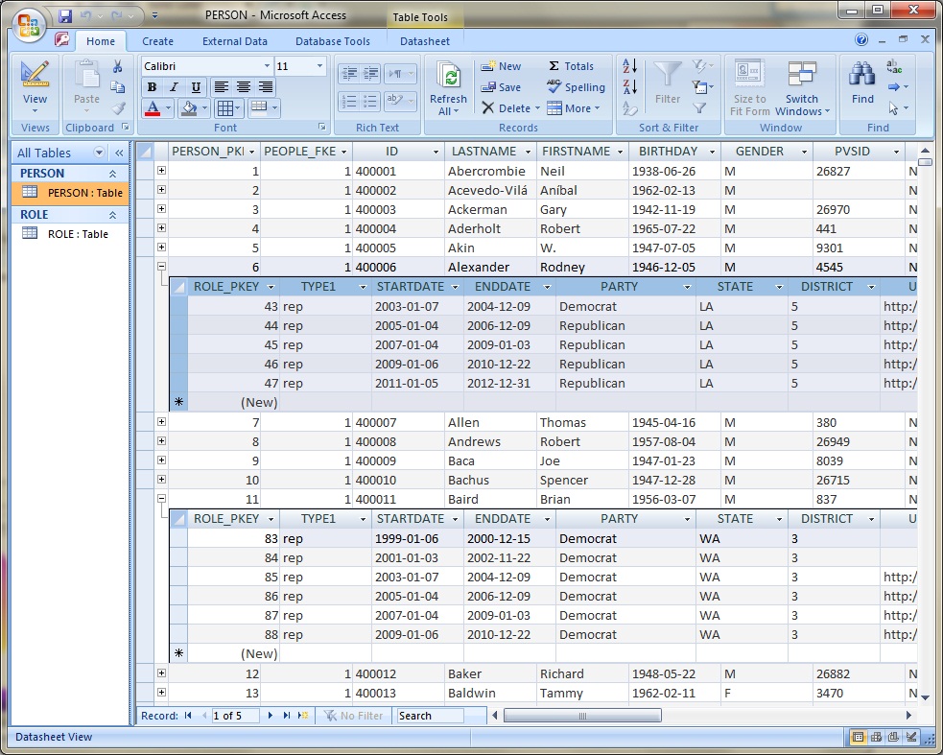This screenshot has height=755, width=943.
Task: Click the Replace icon in Find group
Action: (x=894, y=67)
